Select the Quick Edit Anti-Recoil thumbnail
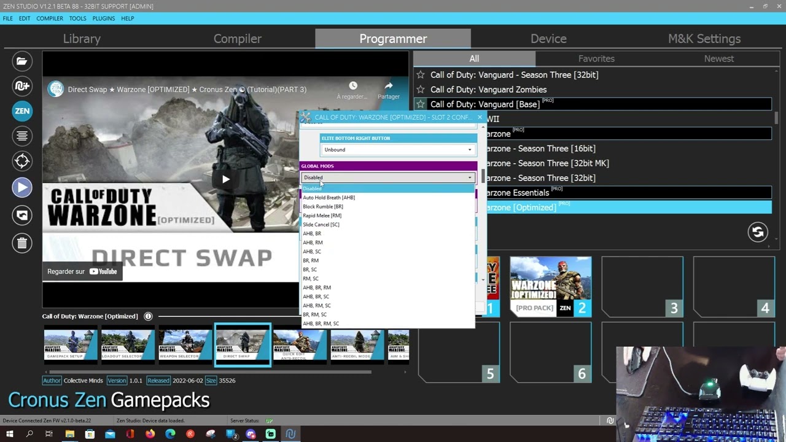The height and width of the screenshot is (442, 786). click(300, 344)
